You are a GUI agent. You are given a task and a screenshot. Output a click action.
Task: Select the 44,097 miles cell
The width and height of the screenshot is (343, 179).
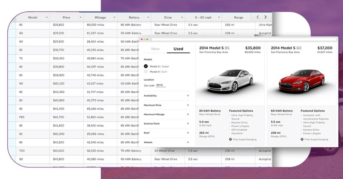[100, 67]
